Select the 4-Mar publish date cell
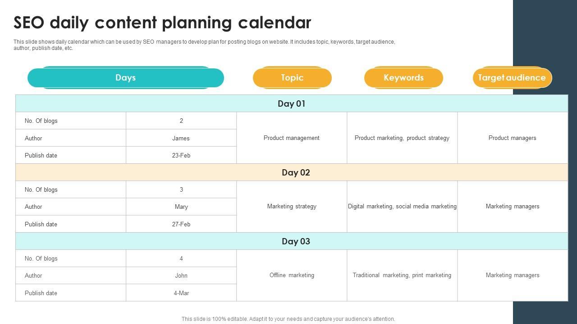 point(181,293)
